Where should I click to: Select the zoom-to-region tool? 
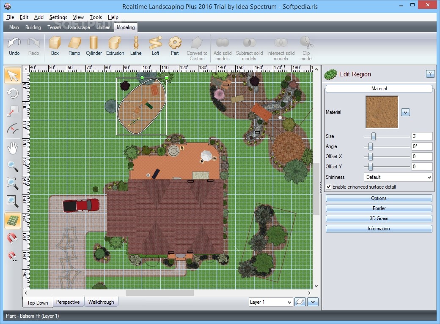13,183
